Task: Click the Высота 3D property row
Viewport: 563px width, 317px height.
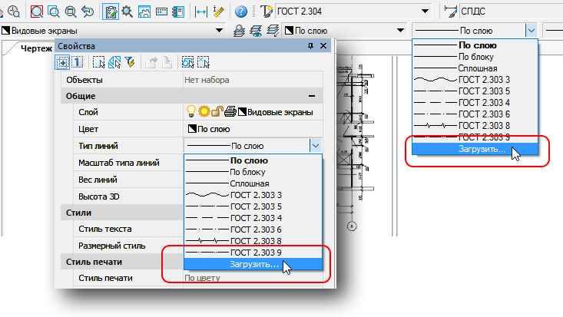Action: (128, 196)
